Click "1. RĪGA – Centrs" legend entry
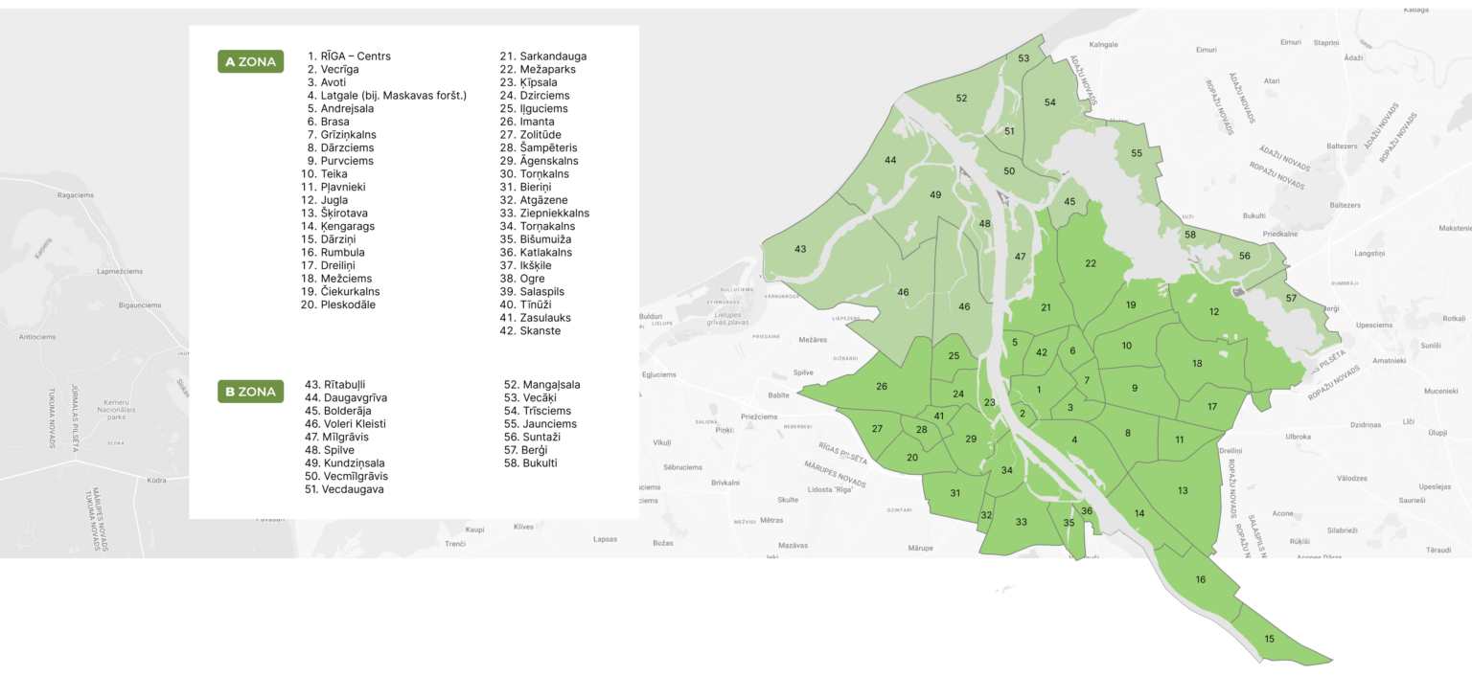 [349, 56]
